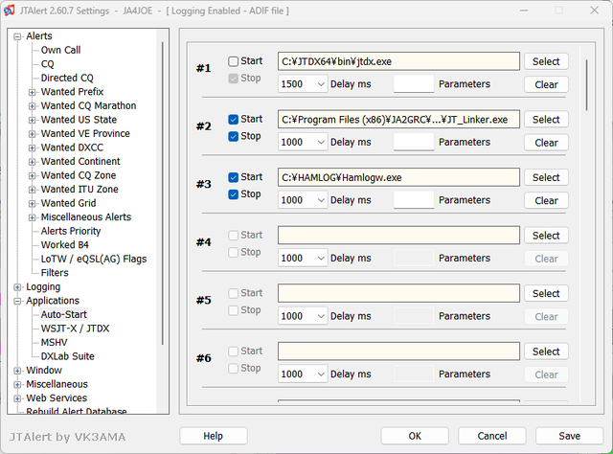Select MSHV tree item
613x454 pixels.
[54, 342]
